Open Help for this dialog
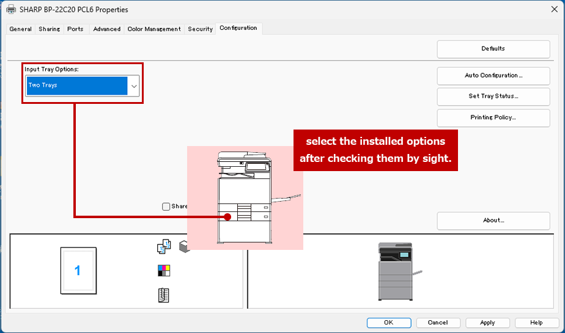Viewport: 565px width, 333px height. click(536, 323)
